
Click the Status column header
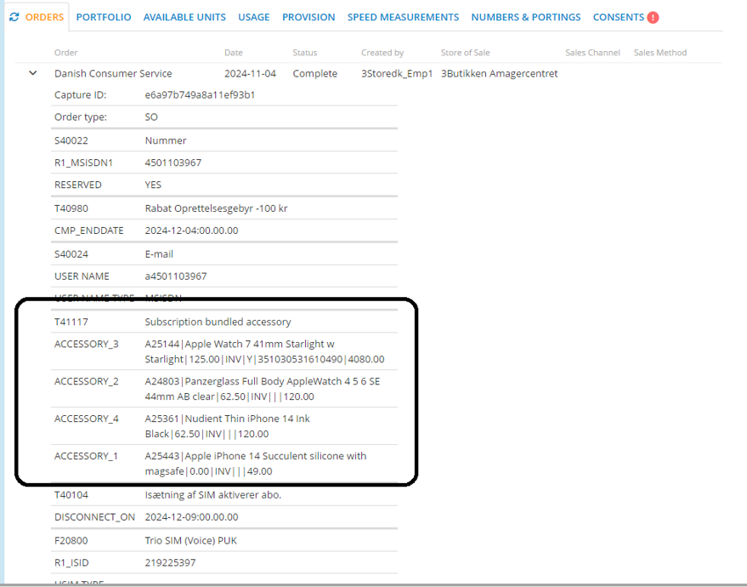click(305, 53)
